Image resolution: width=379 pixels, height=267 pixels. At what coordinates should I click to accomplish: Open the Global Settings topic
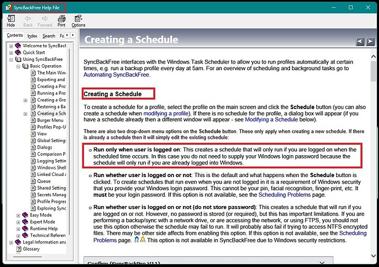pyautogui.click(x=51, y=140)
